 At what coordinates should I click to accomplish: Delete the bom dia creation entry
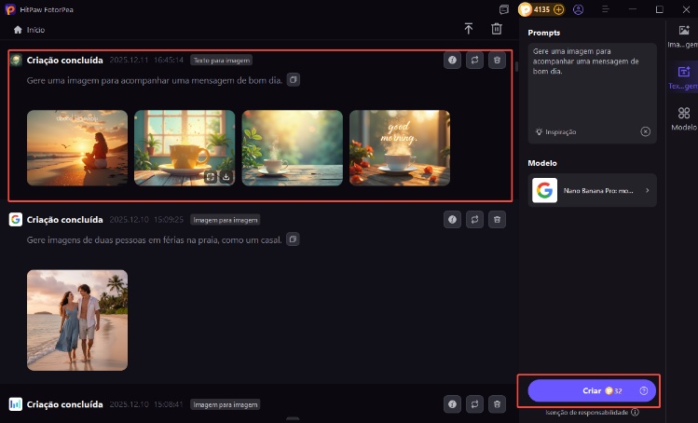click(x=498, y=60)
